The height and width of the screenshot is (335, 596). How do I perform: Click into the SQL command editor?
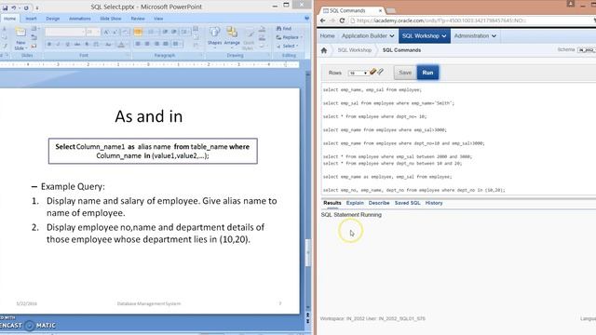pyautogui.click(x=458, y=140)
